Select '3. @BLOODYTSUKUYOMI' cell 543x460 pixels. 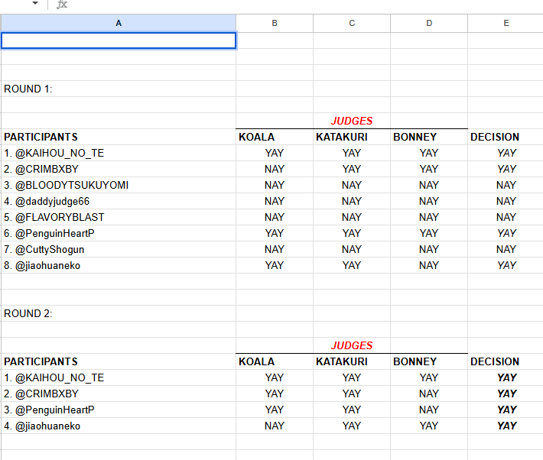tap(119, 185)
